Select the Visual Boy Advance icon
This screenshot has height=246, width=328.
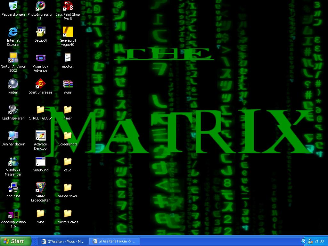coord(40,58)
